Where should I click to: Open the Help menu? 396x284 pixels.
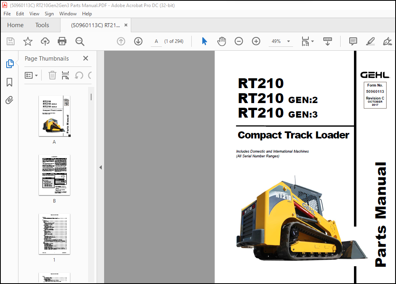tap(87, 14)
